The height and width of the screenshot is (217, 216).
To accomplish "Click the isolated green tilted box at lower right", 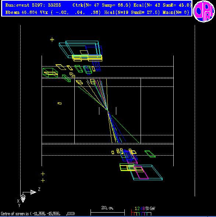I will 150,154.
